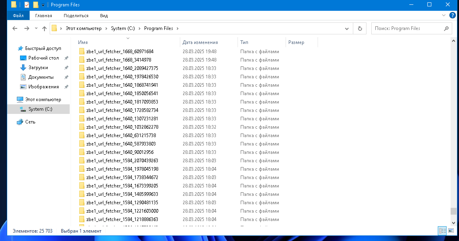The width and height of the screenshot is (459, 241).
Task: Click System (C:) in the address breadcrumb
Action: pyautogui.click(x=123, y=28)
